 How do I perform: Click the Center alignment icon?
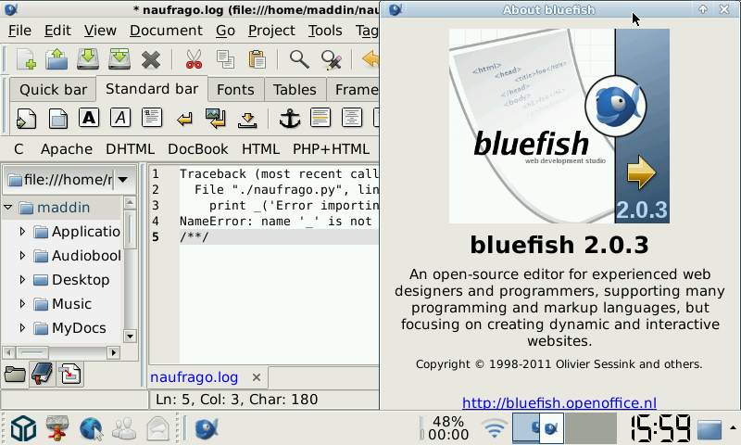tap(352, 118)
